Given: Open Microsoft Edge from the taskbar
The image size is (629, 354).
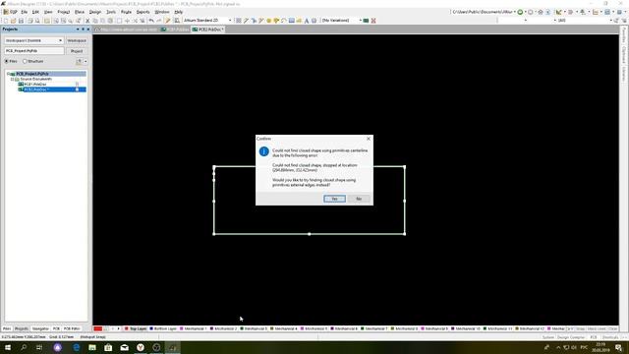Looking at the screenshot, I should (77, 347).
